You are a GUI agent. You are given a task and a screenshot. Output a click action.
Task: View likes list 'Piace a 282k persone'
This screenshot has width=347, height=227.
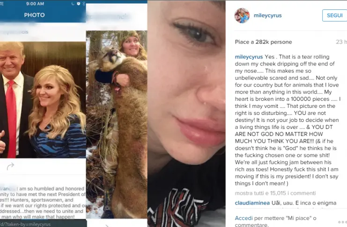tap(263, 42)
